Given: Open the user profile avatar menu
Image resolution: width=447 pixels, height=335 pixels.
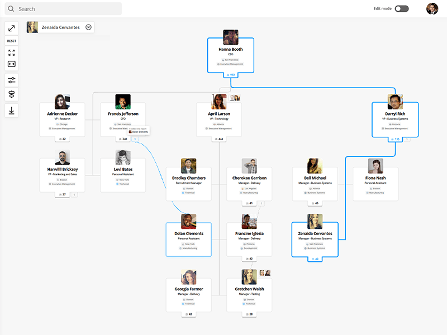Looking at the screenshot, I should (x=432, y=8).
